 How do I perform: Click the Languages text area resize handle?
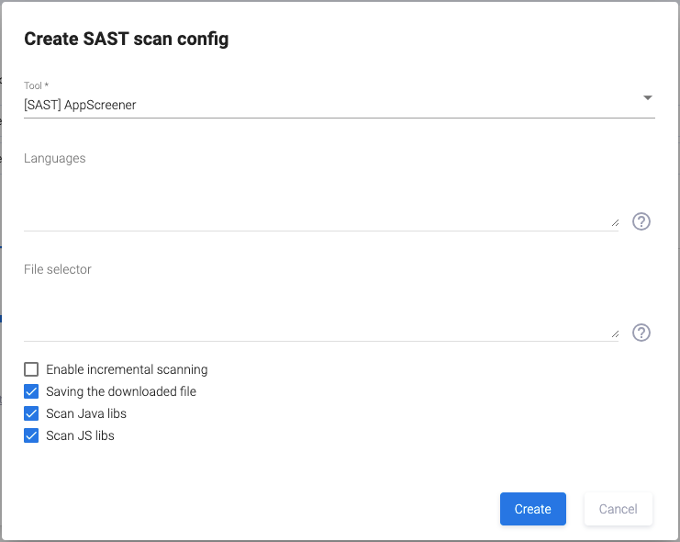[615, 223]
